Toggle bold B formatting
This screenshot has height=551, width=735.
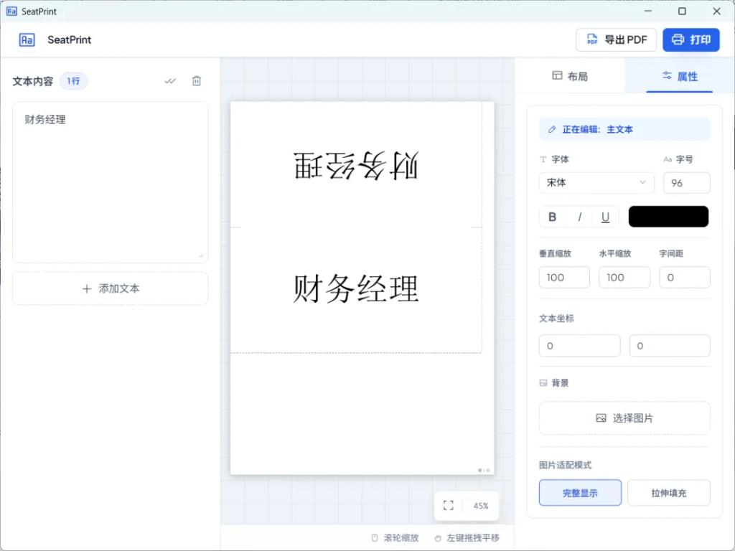point(552,217)
